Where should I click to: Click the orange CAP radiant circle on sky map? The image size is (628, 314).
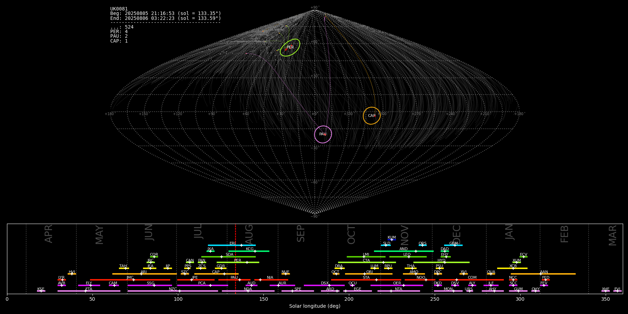click(372, 115)
